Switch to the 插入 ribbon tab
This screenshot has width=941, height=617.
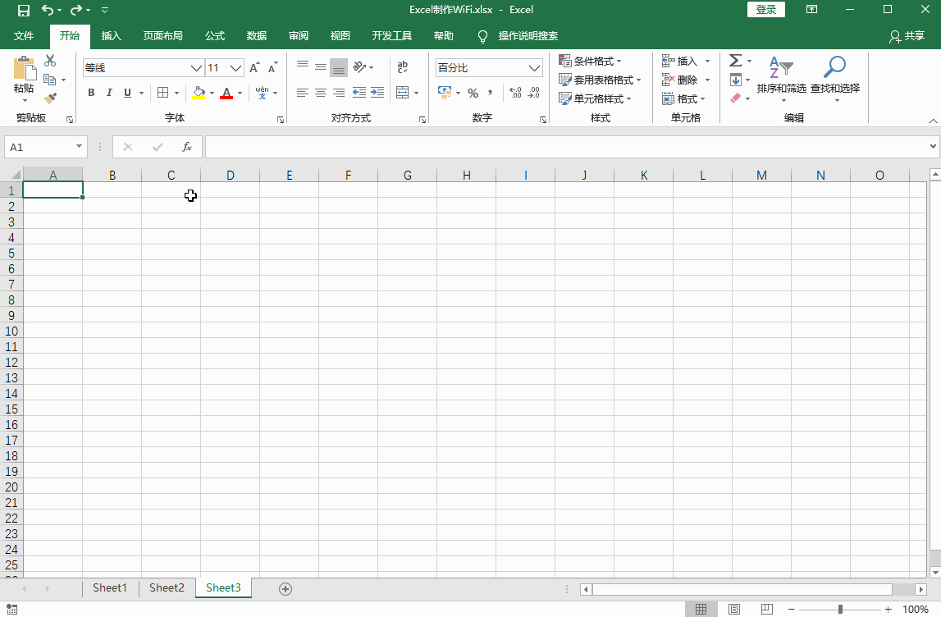point(111,36)
